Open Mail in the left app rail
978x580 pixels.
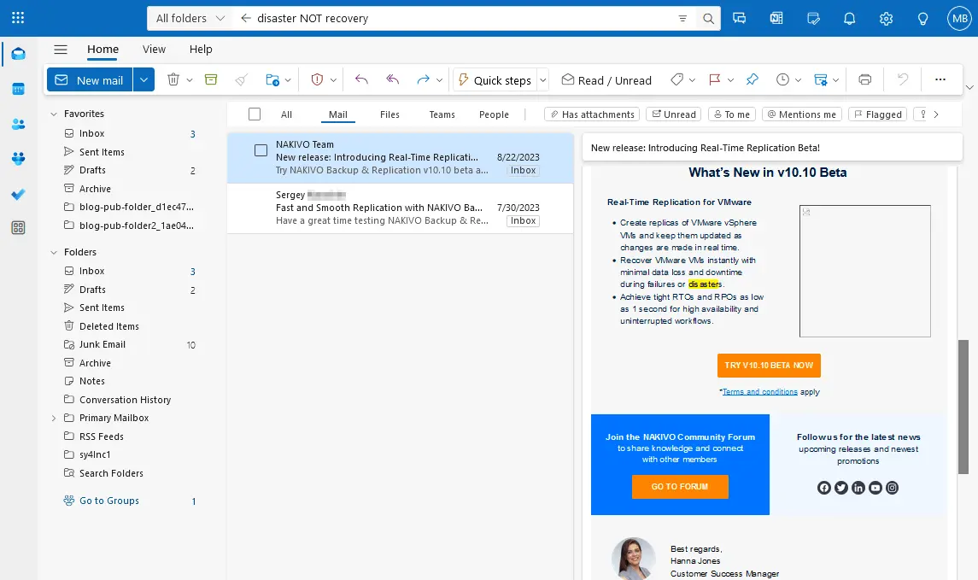click(x=18, y=55)
